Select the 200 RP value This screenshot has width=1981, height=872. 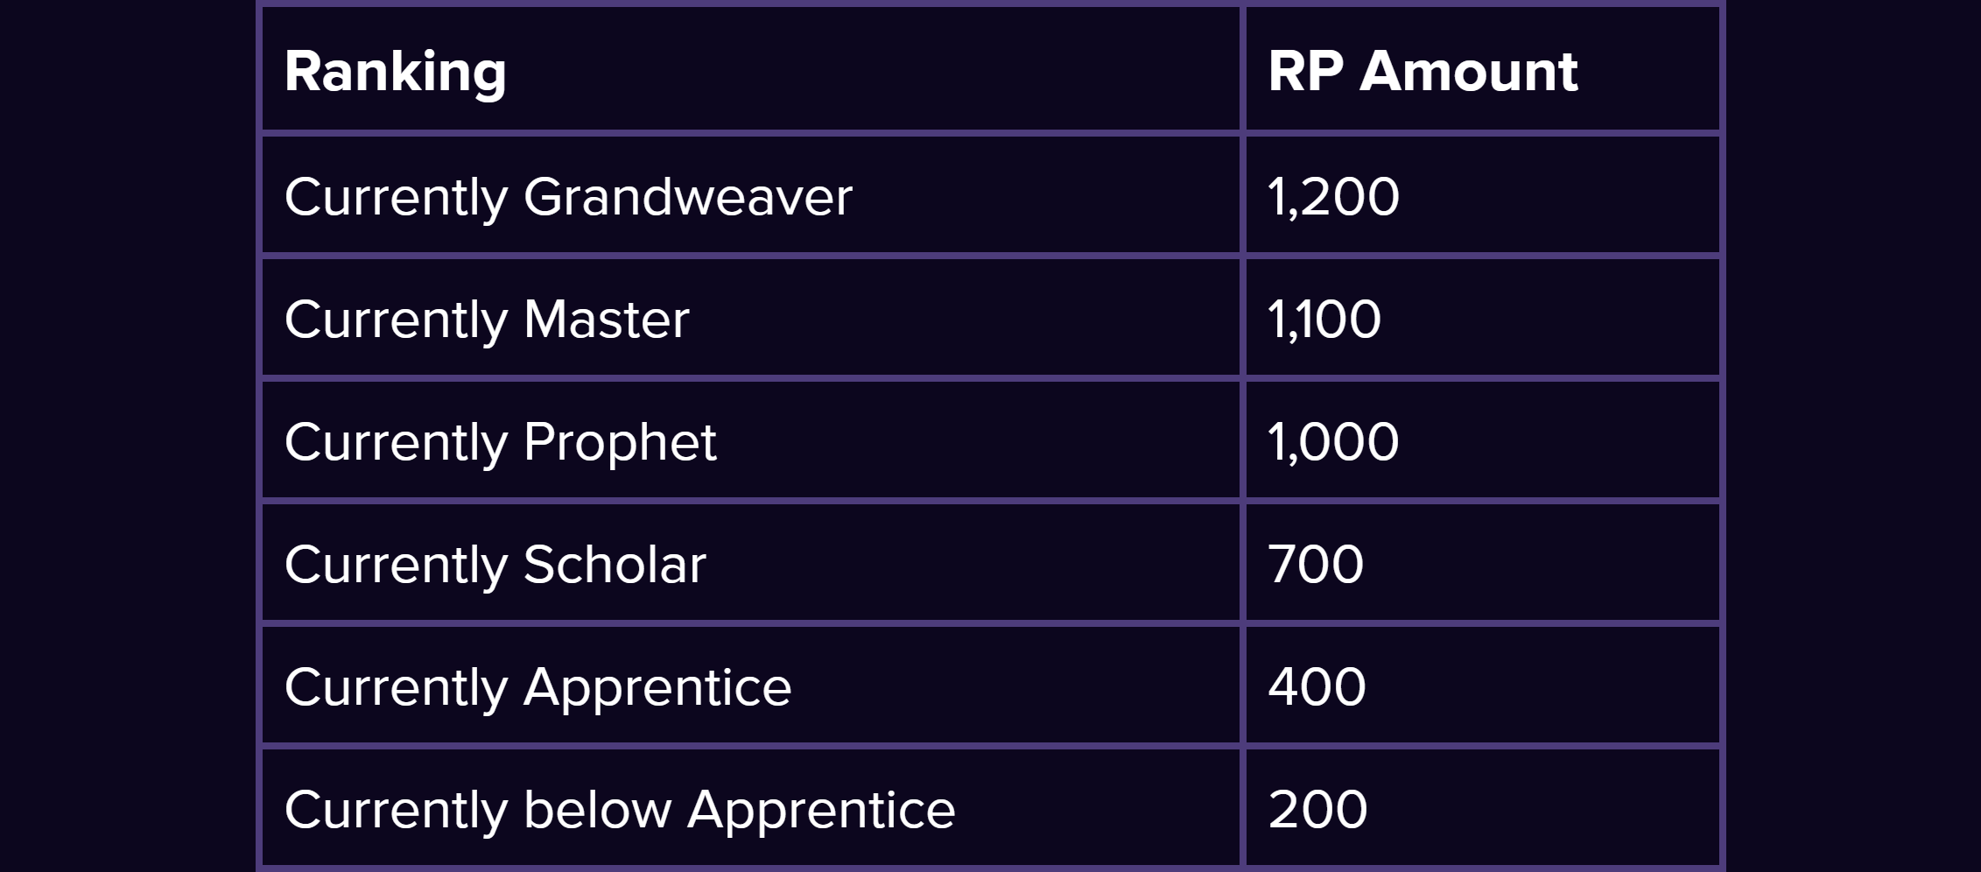point(1317,809)
